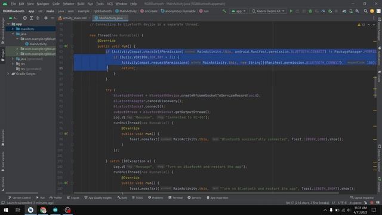The width and height of the screenshot is (382, 215).
Task: Collapse the first com.example.rgbbluetooth package
Action: (x=17, y=39)
